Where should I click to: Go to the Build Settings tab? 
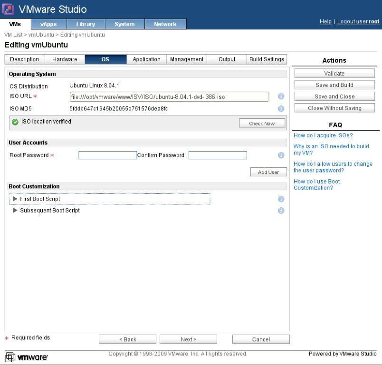(267, 59)
